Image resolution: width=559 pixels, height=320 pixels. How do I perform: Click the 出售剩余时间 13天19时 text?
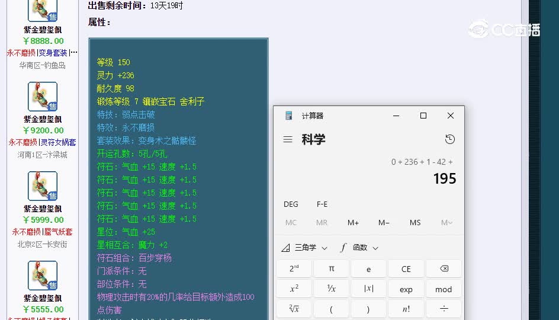136,6
